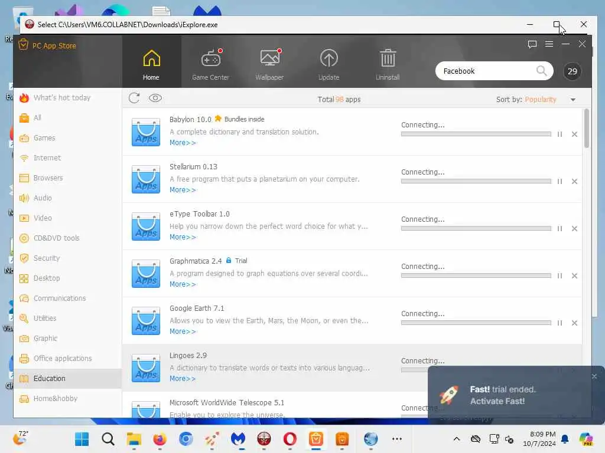This screenshot has height=453, width=605.
Task: Open More link for Stellarium 0.13
Action: [x=183, y=190]
